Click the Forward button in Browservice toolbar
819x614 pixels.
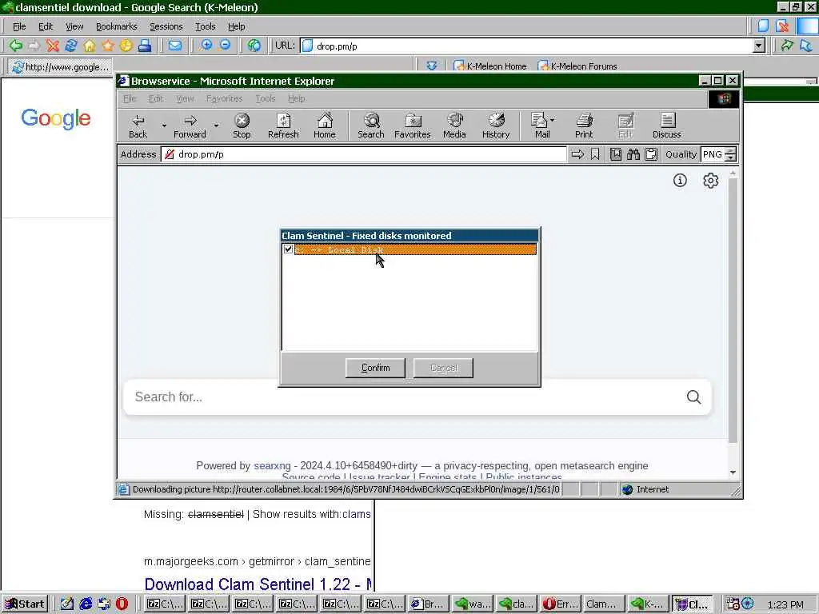click(x=190, y=126)
